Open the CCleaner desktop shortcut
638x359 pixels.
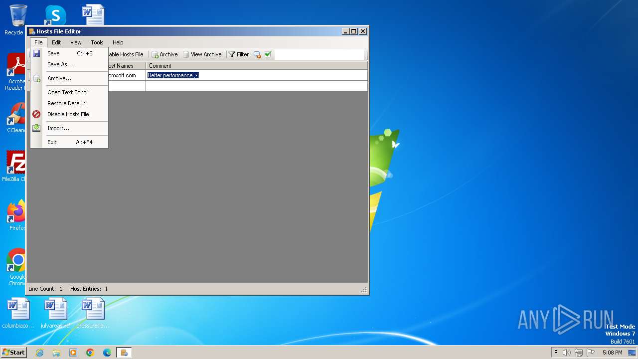tap(16, 118)
